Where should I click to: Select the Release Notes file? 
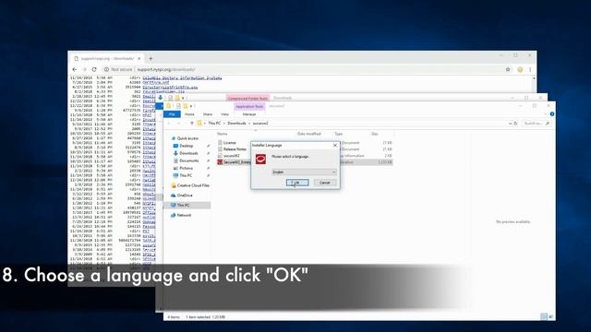(235, 149)
